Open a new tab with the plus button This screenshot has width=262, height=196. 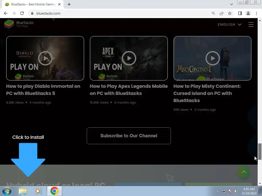click(69, 5)
